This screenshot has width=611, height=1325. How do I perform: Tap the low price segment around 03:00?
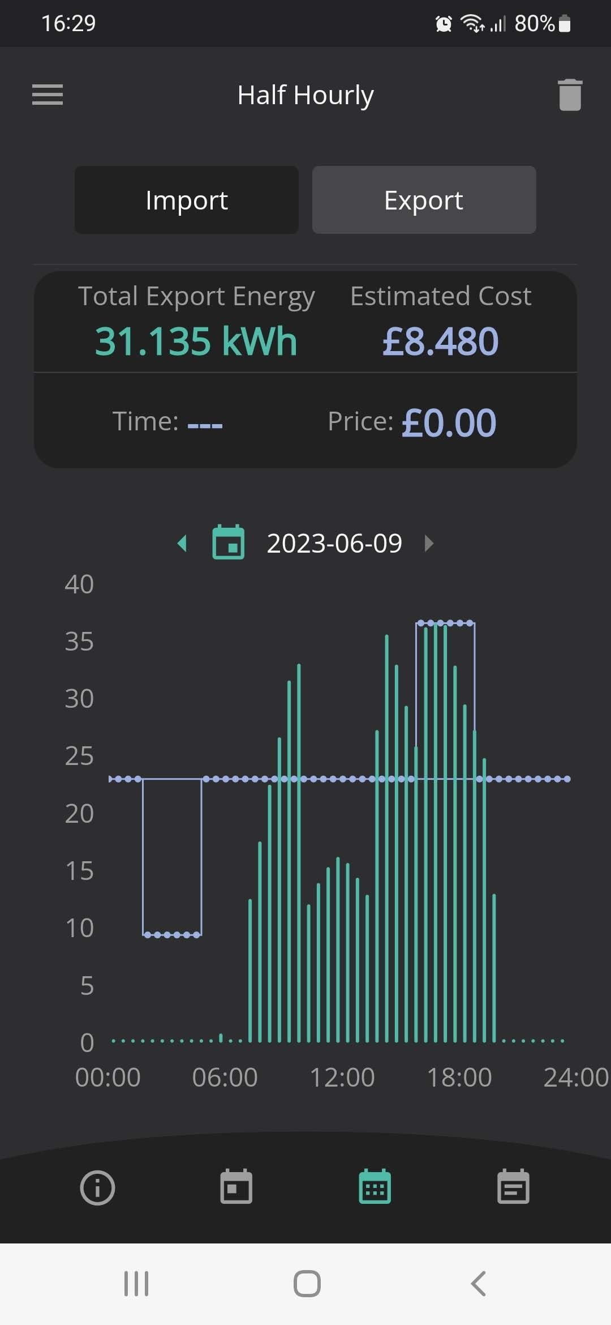[x=172, y=934]
